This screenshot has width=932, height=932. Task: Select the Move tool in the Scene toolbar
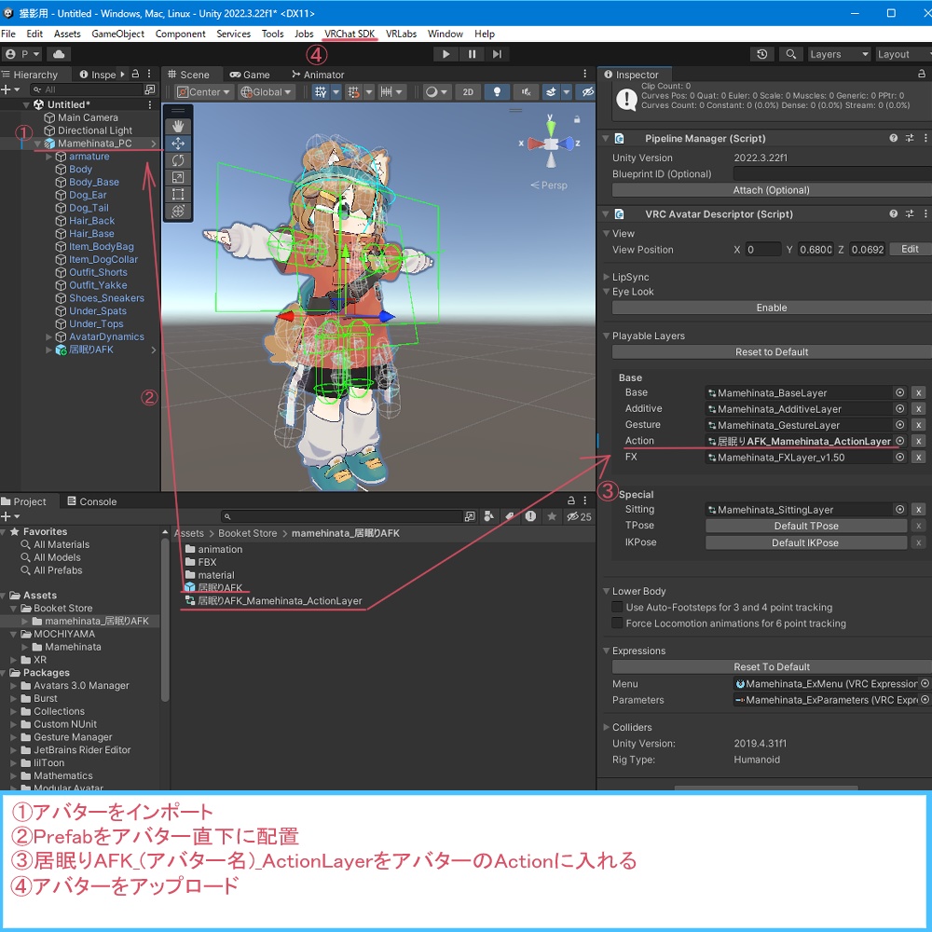(x=176, y=143)
